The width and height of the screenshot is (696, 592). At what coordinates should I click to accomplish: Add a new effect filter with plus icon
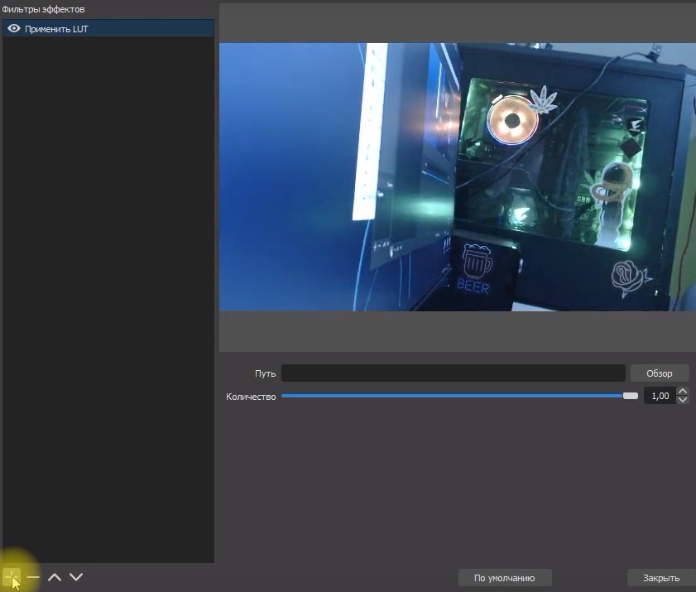(11, 576)
